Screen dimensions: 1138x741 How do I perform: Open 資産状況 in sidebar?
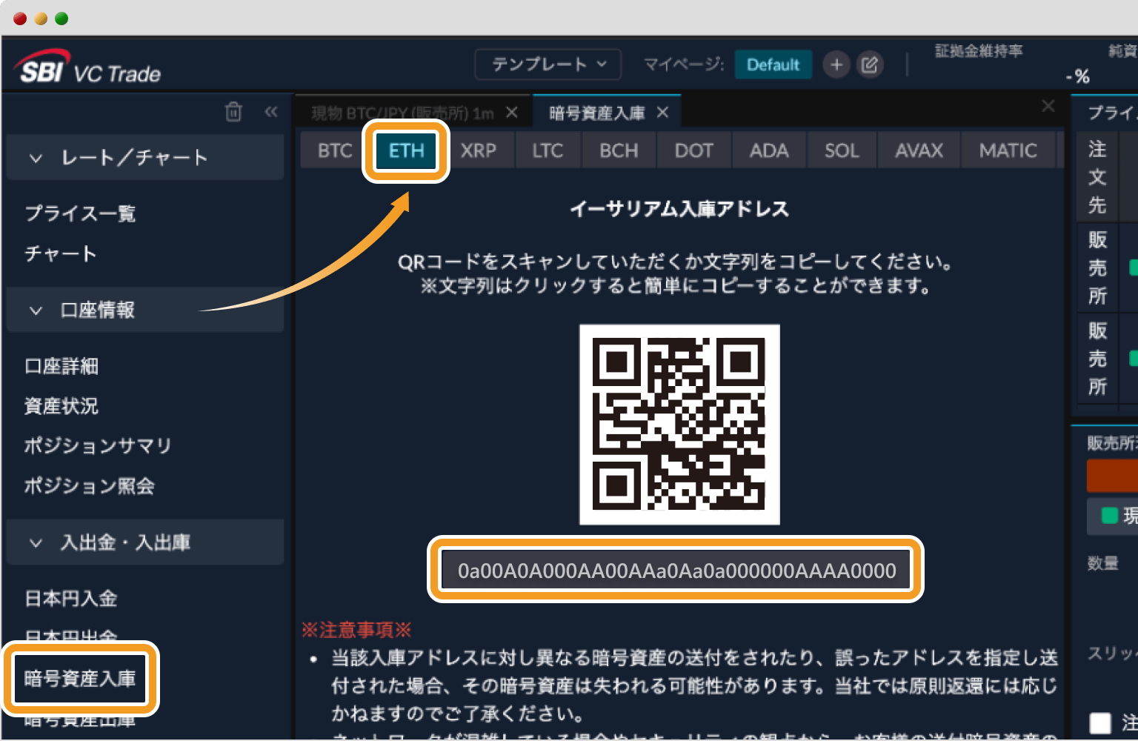(x=61, y=406)
